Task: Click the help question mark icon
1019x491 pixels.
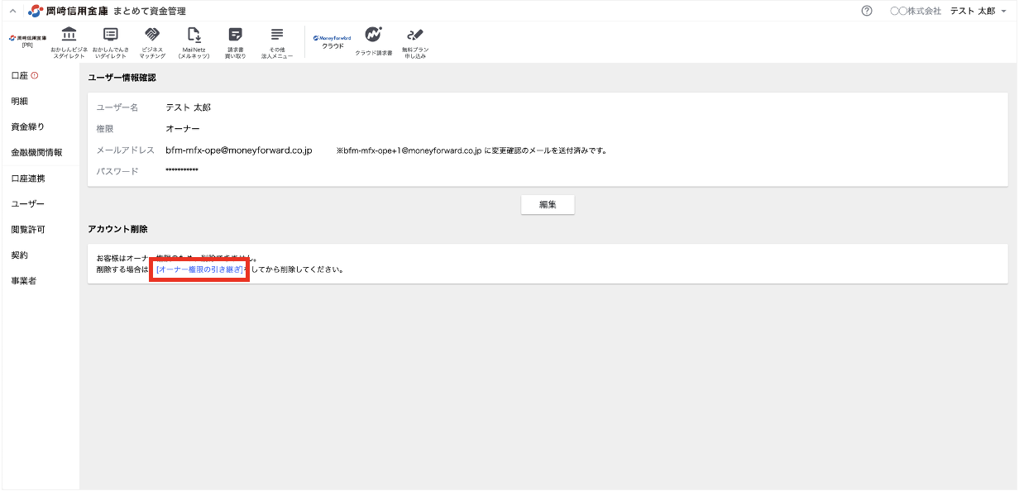Action: (x=867, y=11)
